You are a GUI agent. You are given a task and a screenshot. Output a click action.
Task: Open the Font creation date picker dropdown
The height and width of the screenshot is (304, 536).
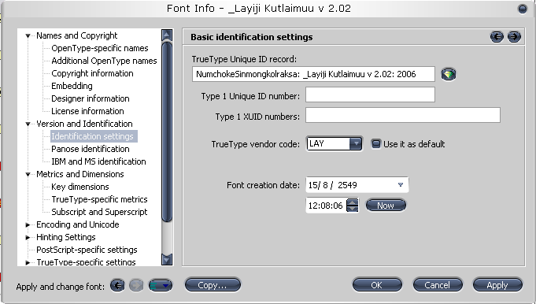pos(401,185)
